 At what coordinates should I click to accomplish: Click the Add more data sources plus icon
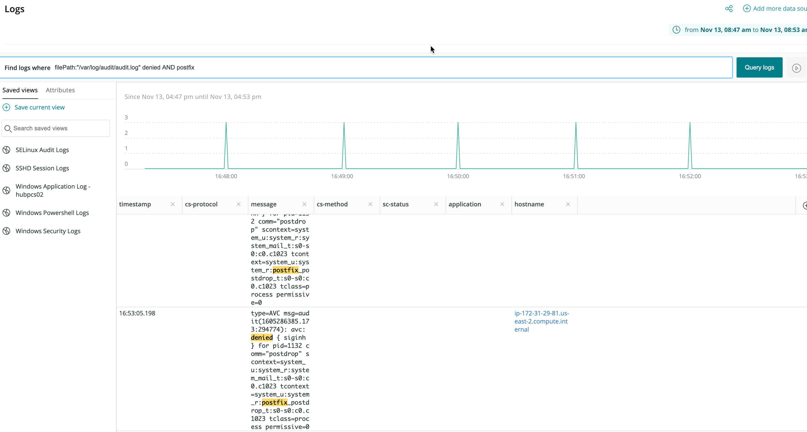pyautogui.click(x=746, y=8)
